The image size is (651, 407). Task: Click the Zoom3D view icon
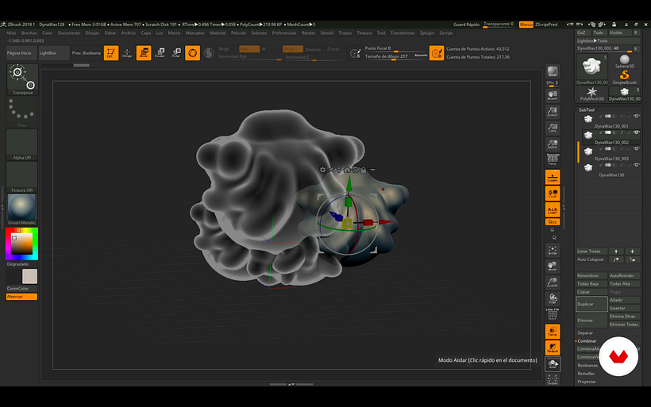[553, 282]
